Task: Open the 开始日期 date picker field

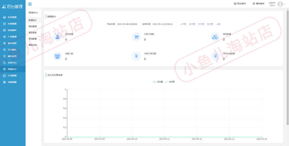Action: [x=128, y=24]
